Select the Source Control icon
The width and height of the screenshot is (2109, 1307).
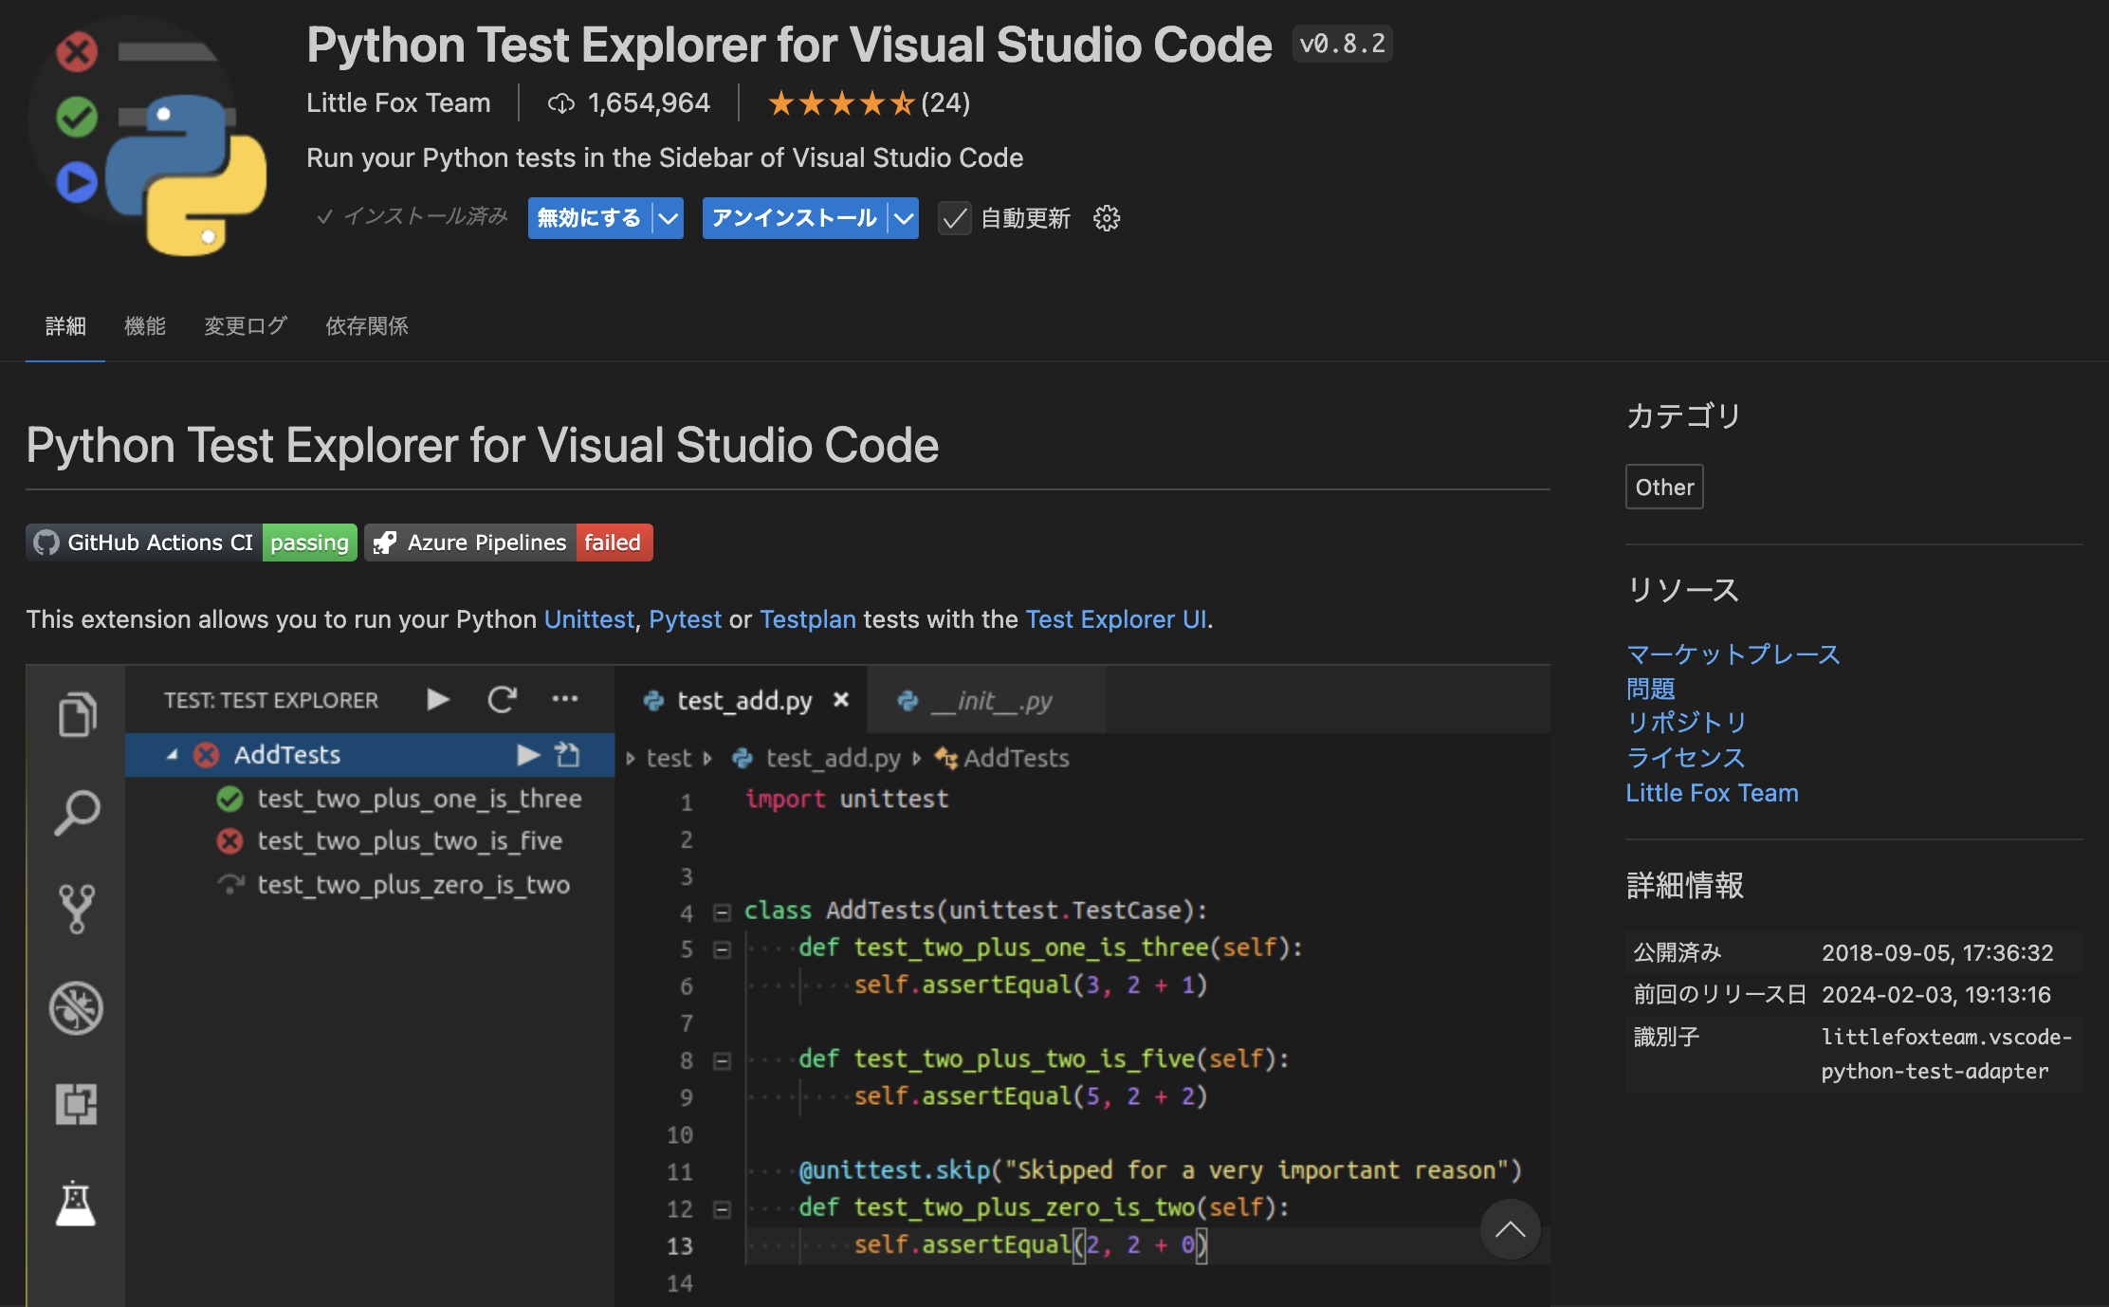[x=76, y=909]
